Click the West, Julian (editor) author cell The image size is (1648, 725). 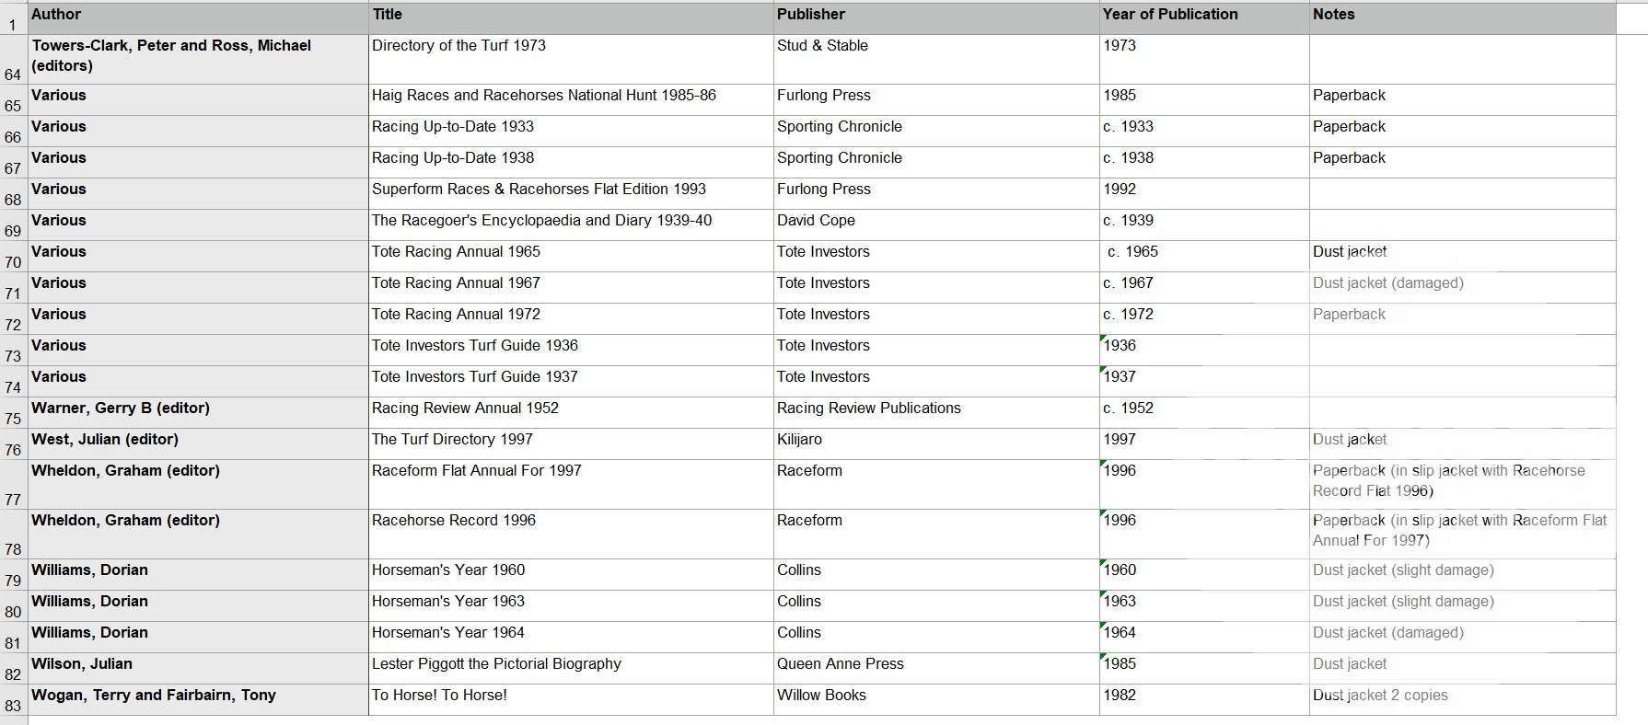198,444
